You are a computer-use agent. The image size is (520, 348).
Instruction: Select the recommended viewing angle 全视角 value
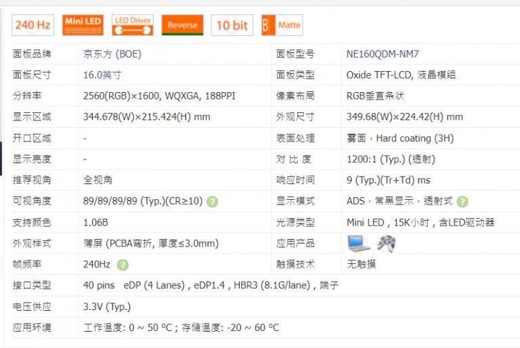click(97, 180)
